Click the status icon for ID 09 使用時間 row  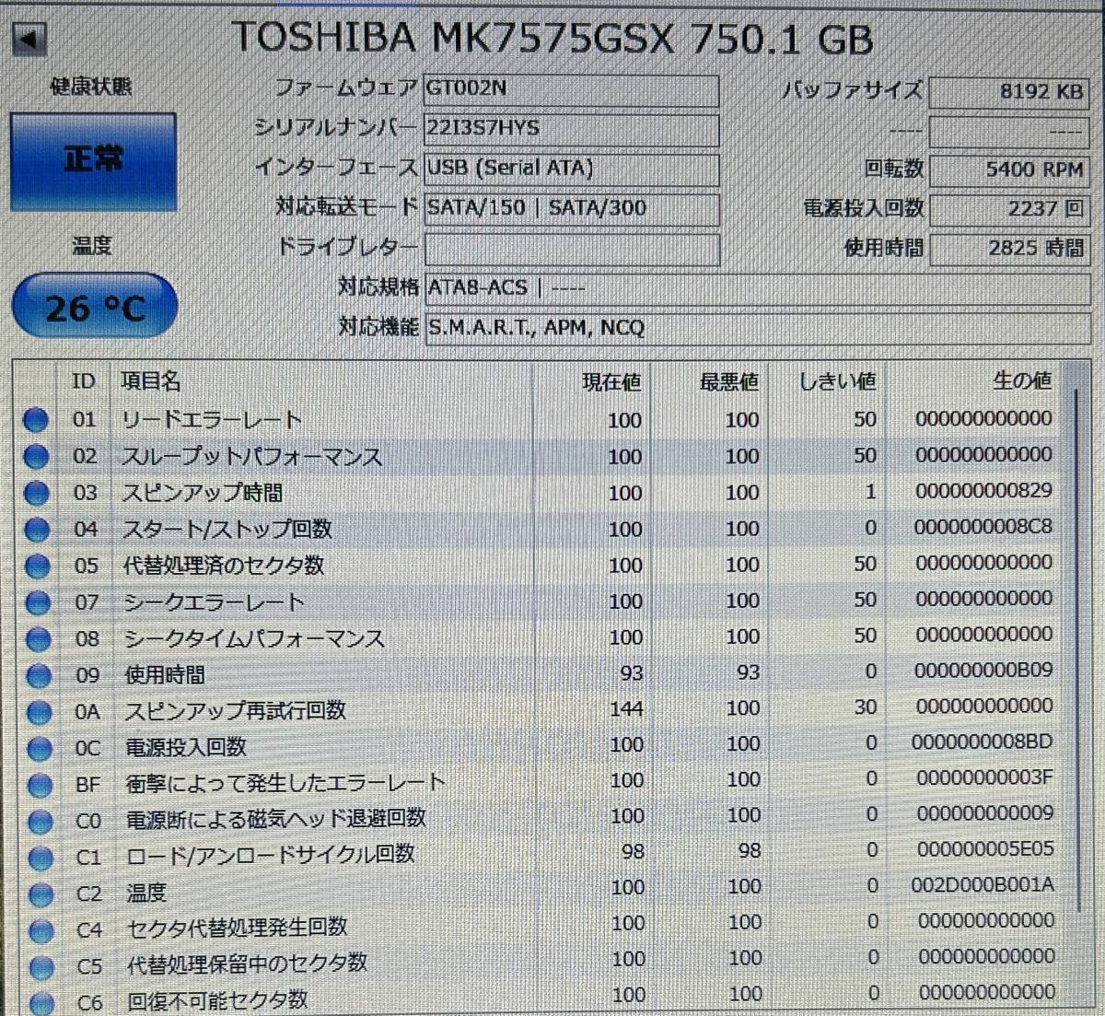[38, 675]
